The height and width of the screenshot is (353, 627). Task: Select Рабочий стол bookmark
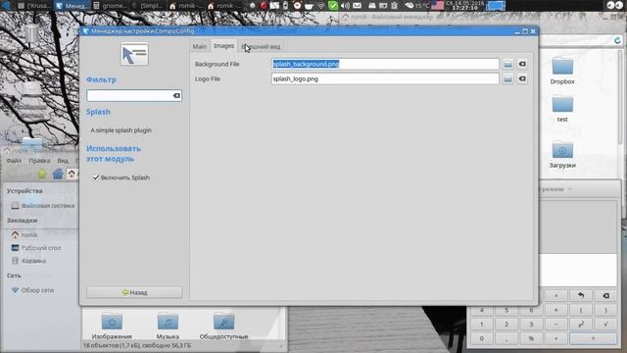36,248
